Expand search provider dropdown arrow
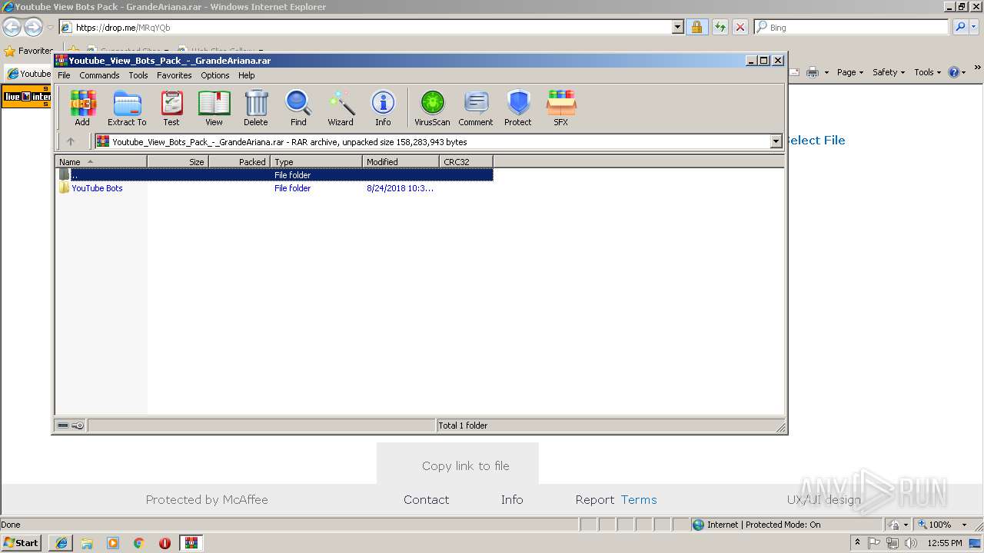Viewport: 984px width, 553px height. (976, 28)
